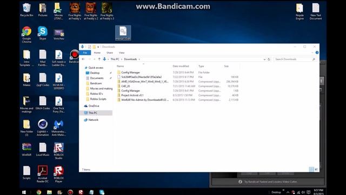Select the Five Nights at Freddy's 3 desktop icon

(107, 11)
